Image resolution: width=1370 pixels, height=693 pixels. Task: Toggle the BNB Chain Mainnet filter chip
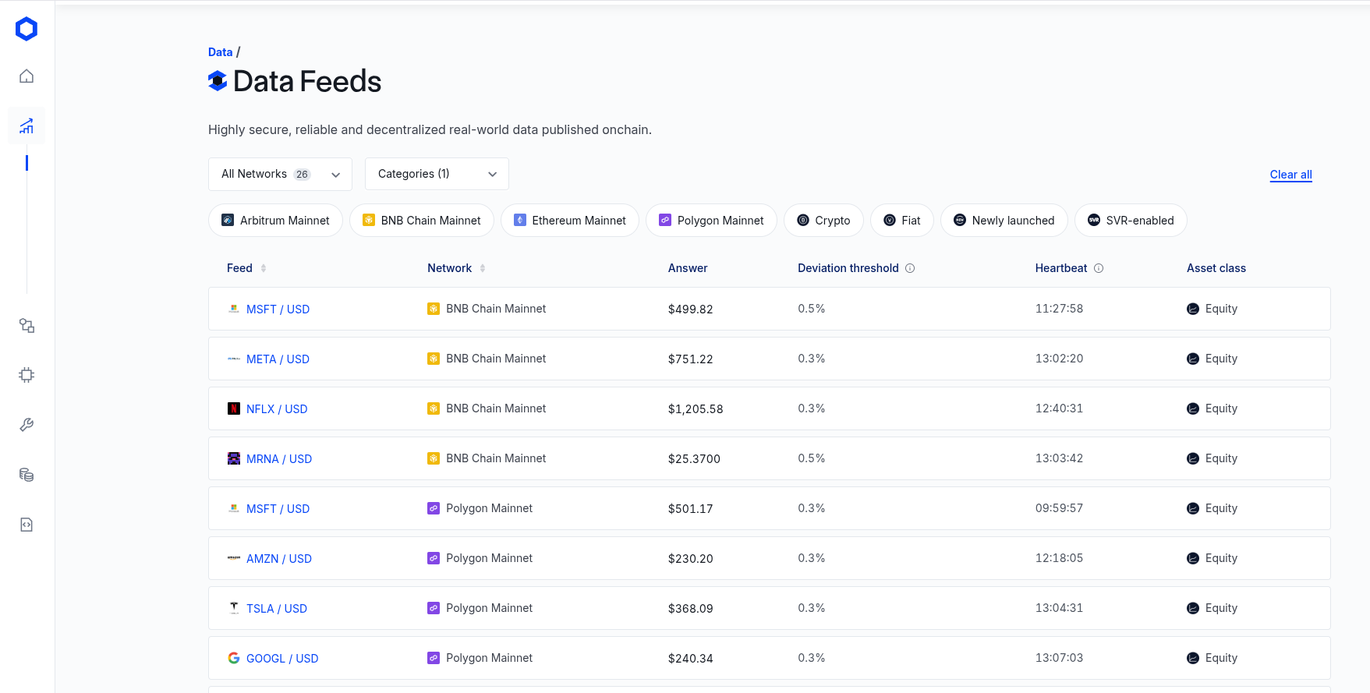coord(421,221)
